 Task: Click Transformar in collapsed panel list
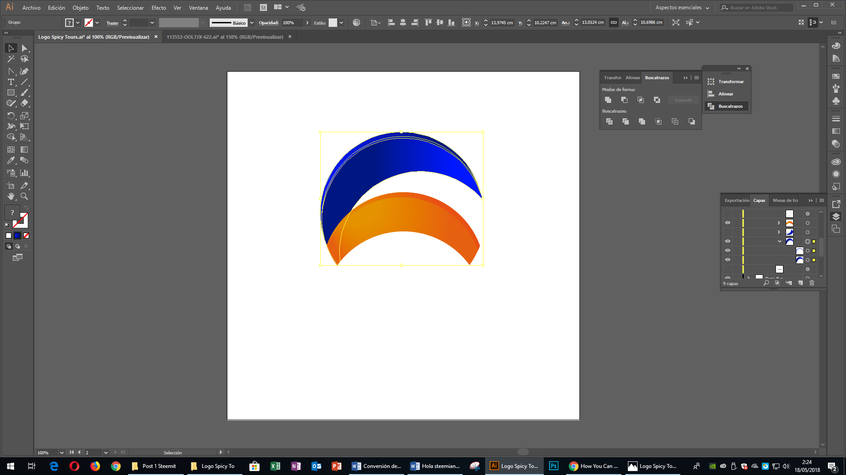(x=726, y=81)
